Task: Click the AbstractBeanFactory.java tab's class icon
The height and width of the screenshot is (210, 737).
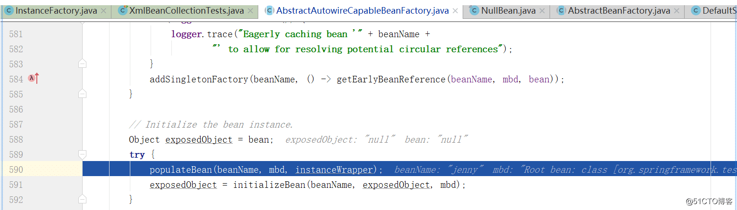Action: [561, 10]
